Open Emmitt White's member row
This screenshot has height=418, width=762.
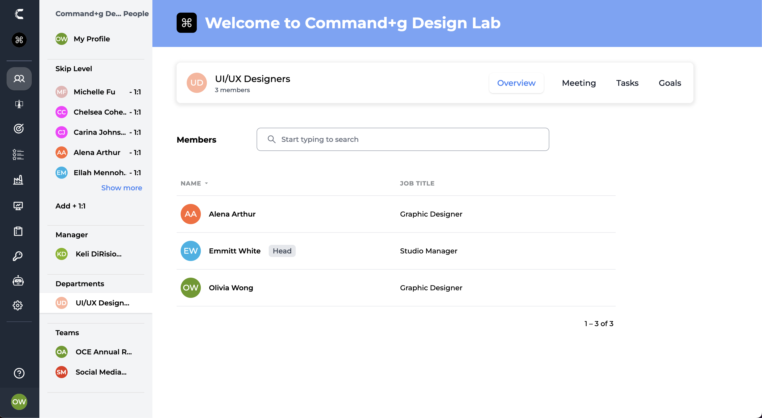pos(235,251)
